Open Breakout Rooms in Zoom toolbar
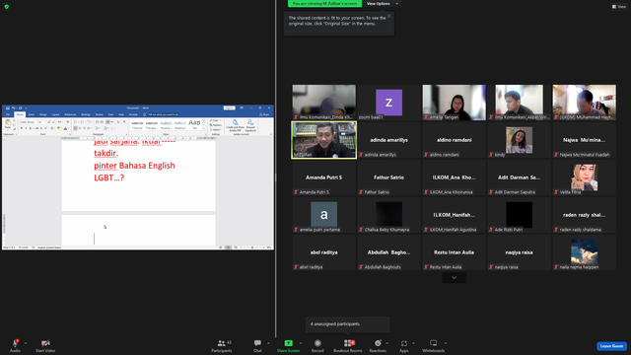Screen dimensions: 631x355 (x=348, y=346)
